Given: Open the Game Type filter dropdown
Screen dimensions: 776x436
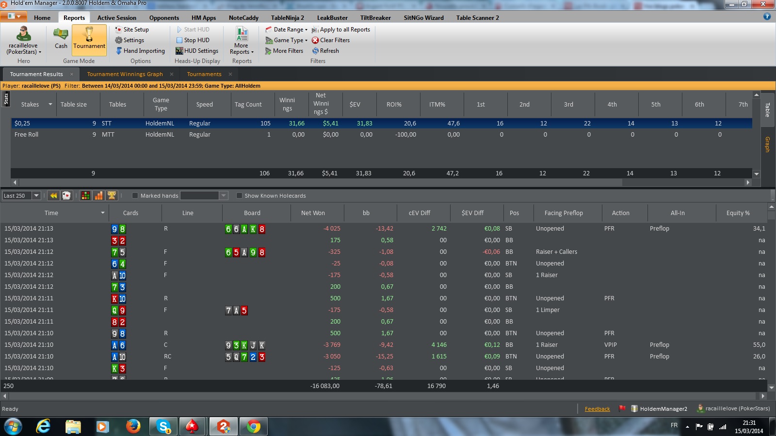Looking at the screenshot, I should point(286,40).
